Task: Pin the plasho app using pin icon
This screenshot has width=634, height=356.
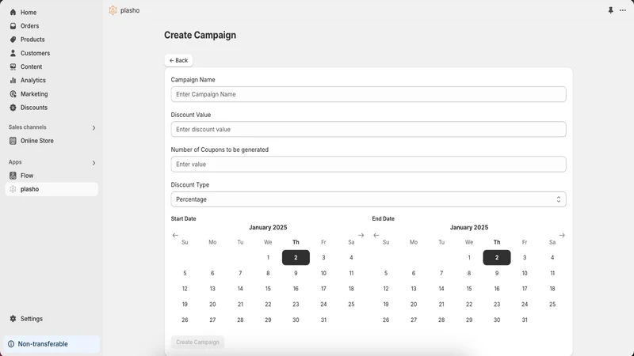Action: pyautogui.click(x=610, y=10)
